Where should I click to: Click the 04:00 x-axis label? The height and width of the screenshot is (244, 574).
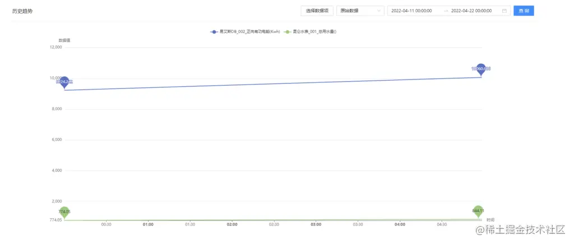point(400,224)
